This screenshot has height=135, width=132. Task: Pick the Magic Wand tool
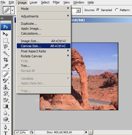(6, 53)
